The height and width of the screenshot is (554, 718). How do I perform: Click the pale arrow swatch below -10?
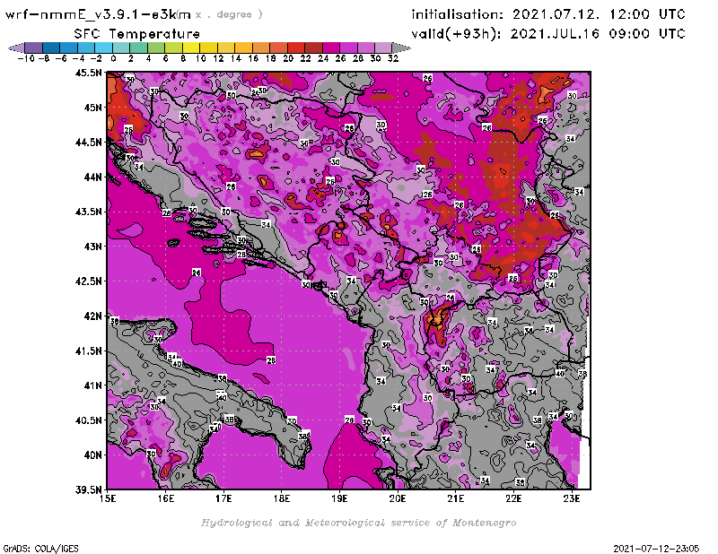[17, 48]
